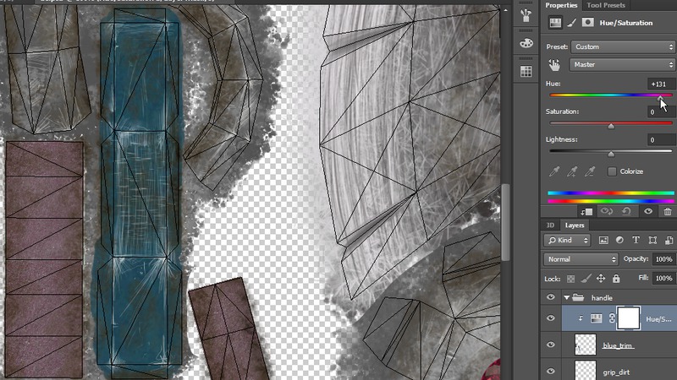The image size is (677, 380).
Task: Select the handle group name
Action: [602, 298]
